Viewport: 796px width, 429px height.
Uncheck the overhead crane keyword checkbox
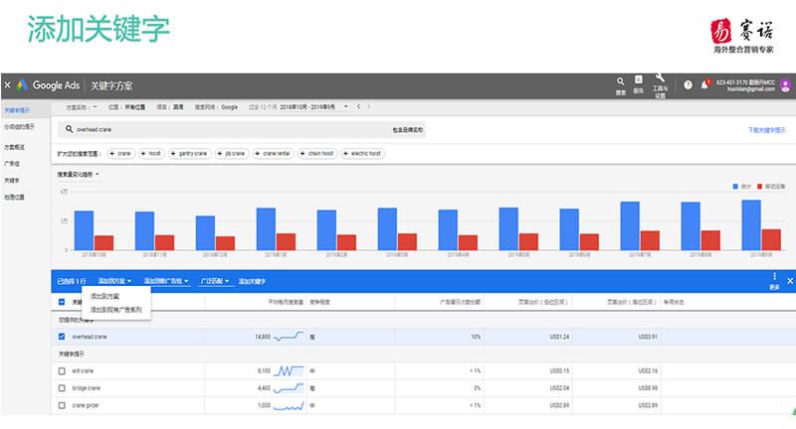(x=62, y=337)
